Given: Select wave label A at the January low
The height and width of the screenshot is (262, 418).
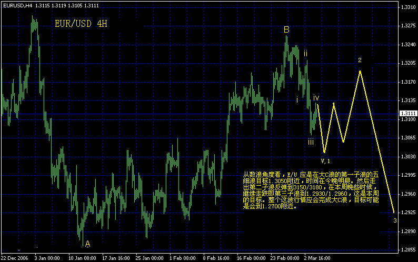Looking at the screenshot, I should (x=87, y=244).
